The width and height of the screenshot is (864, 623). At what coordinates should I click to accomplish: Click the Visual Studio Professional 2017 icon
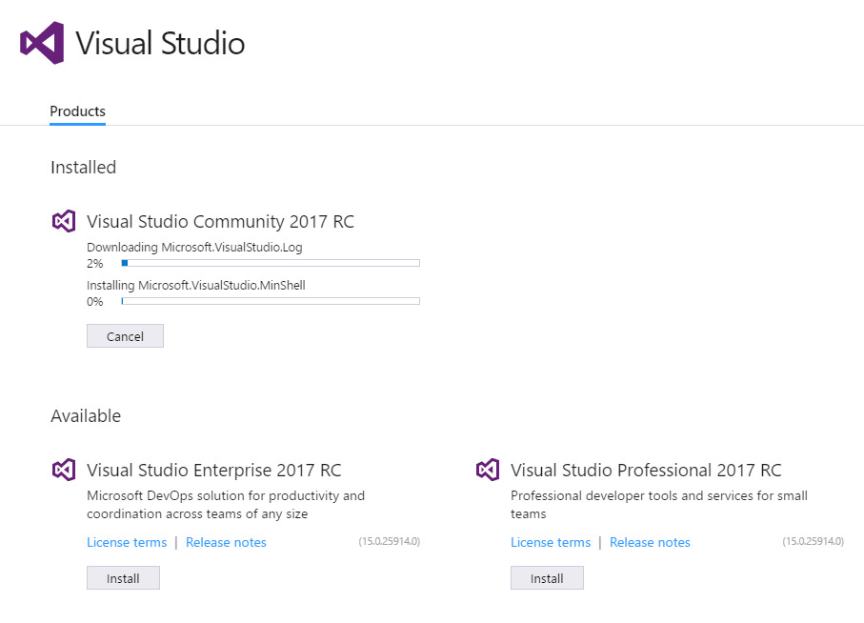(488, 470)
